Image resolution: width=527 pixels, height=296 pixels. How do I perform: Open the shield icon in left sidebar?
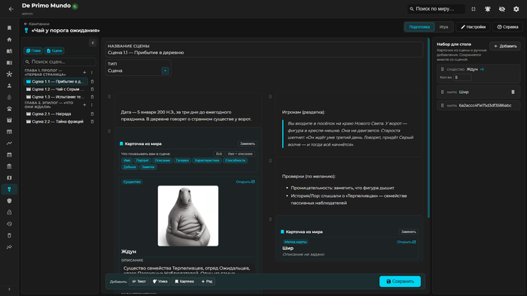tap(9, 201)
